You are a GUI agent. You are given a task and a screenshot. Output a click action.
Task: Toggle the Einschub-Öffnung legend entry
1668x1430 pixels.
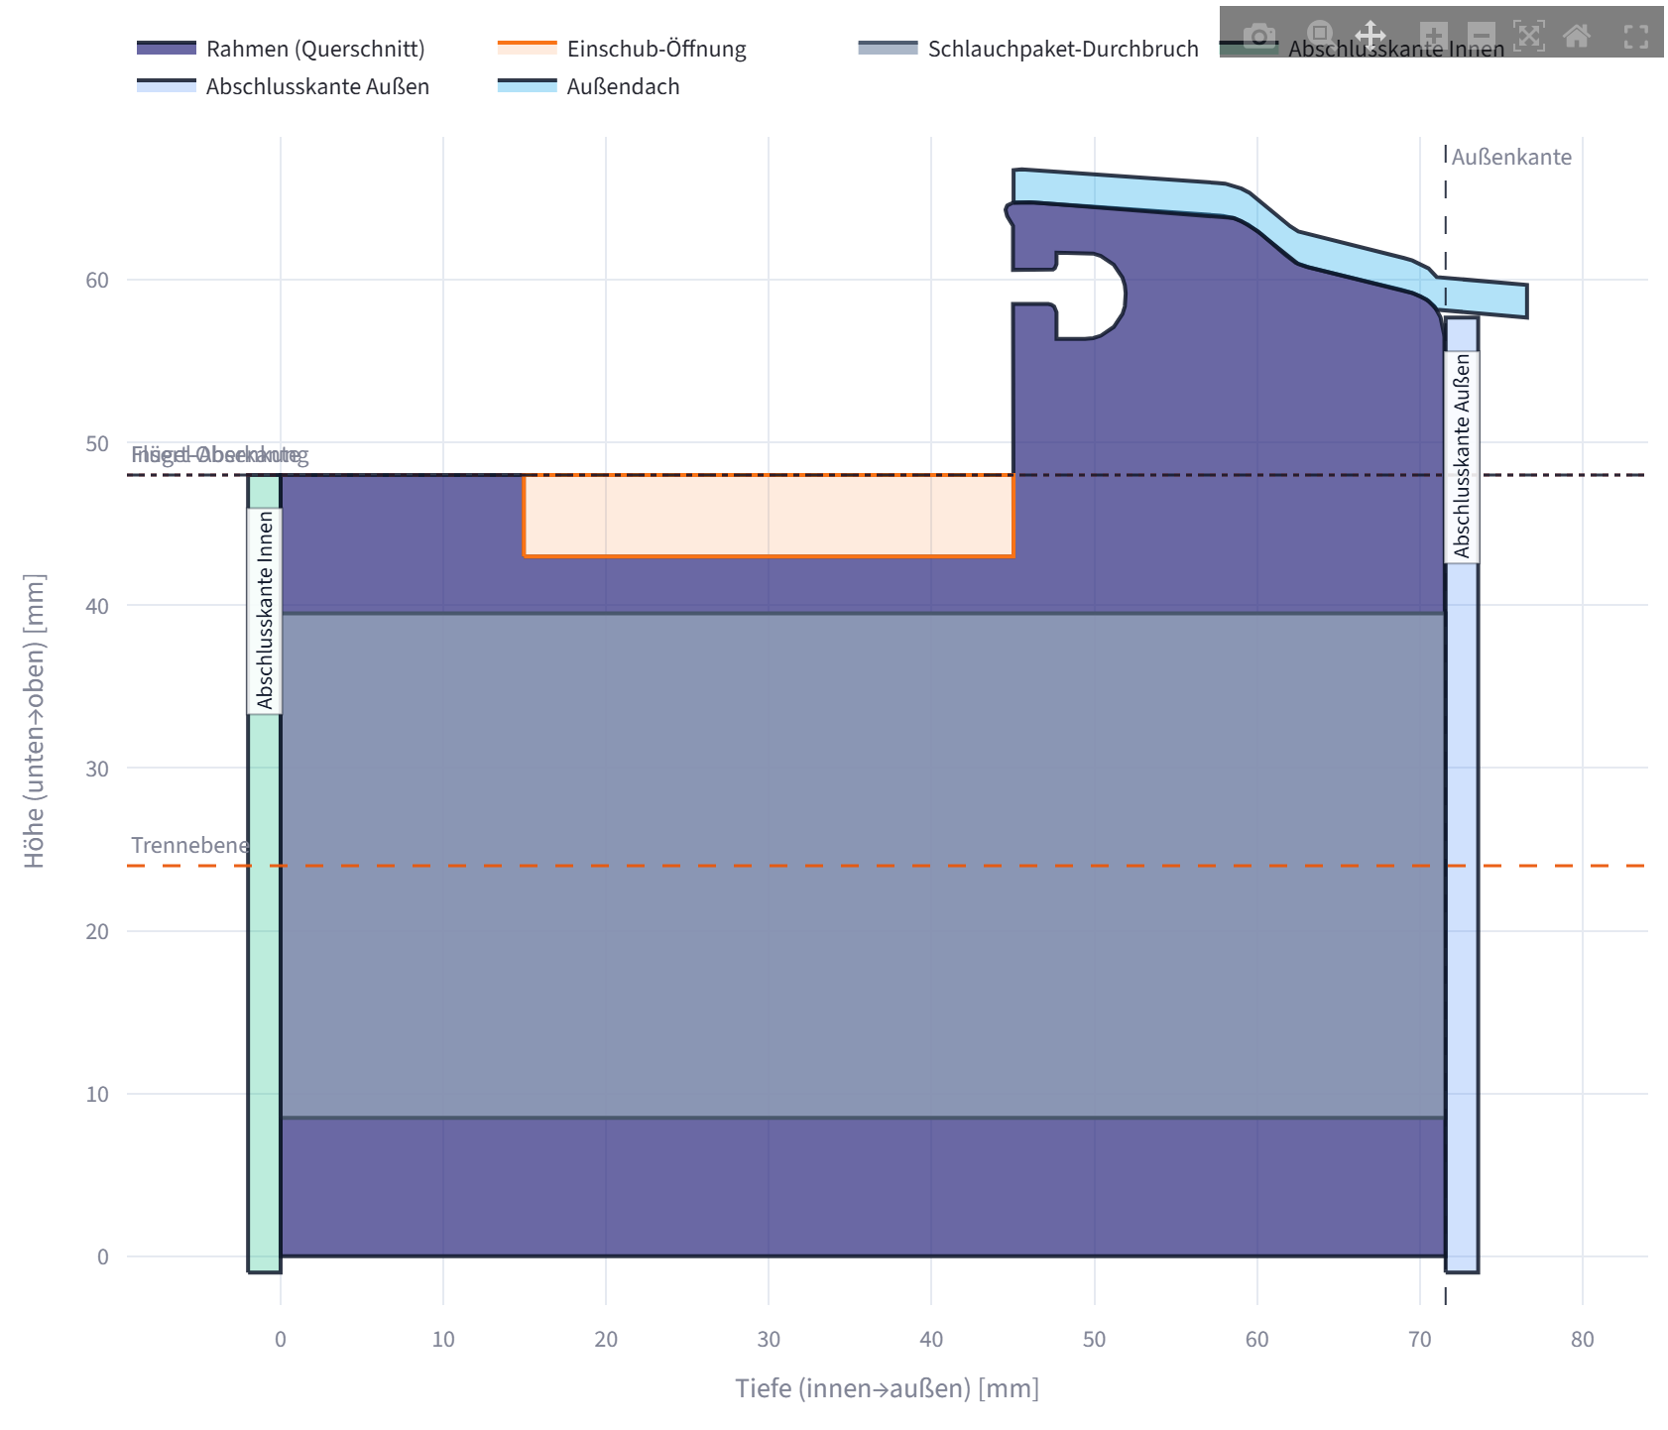click(622, 49)
